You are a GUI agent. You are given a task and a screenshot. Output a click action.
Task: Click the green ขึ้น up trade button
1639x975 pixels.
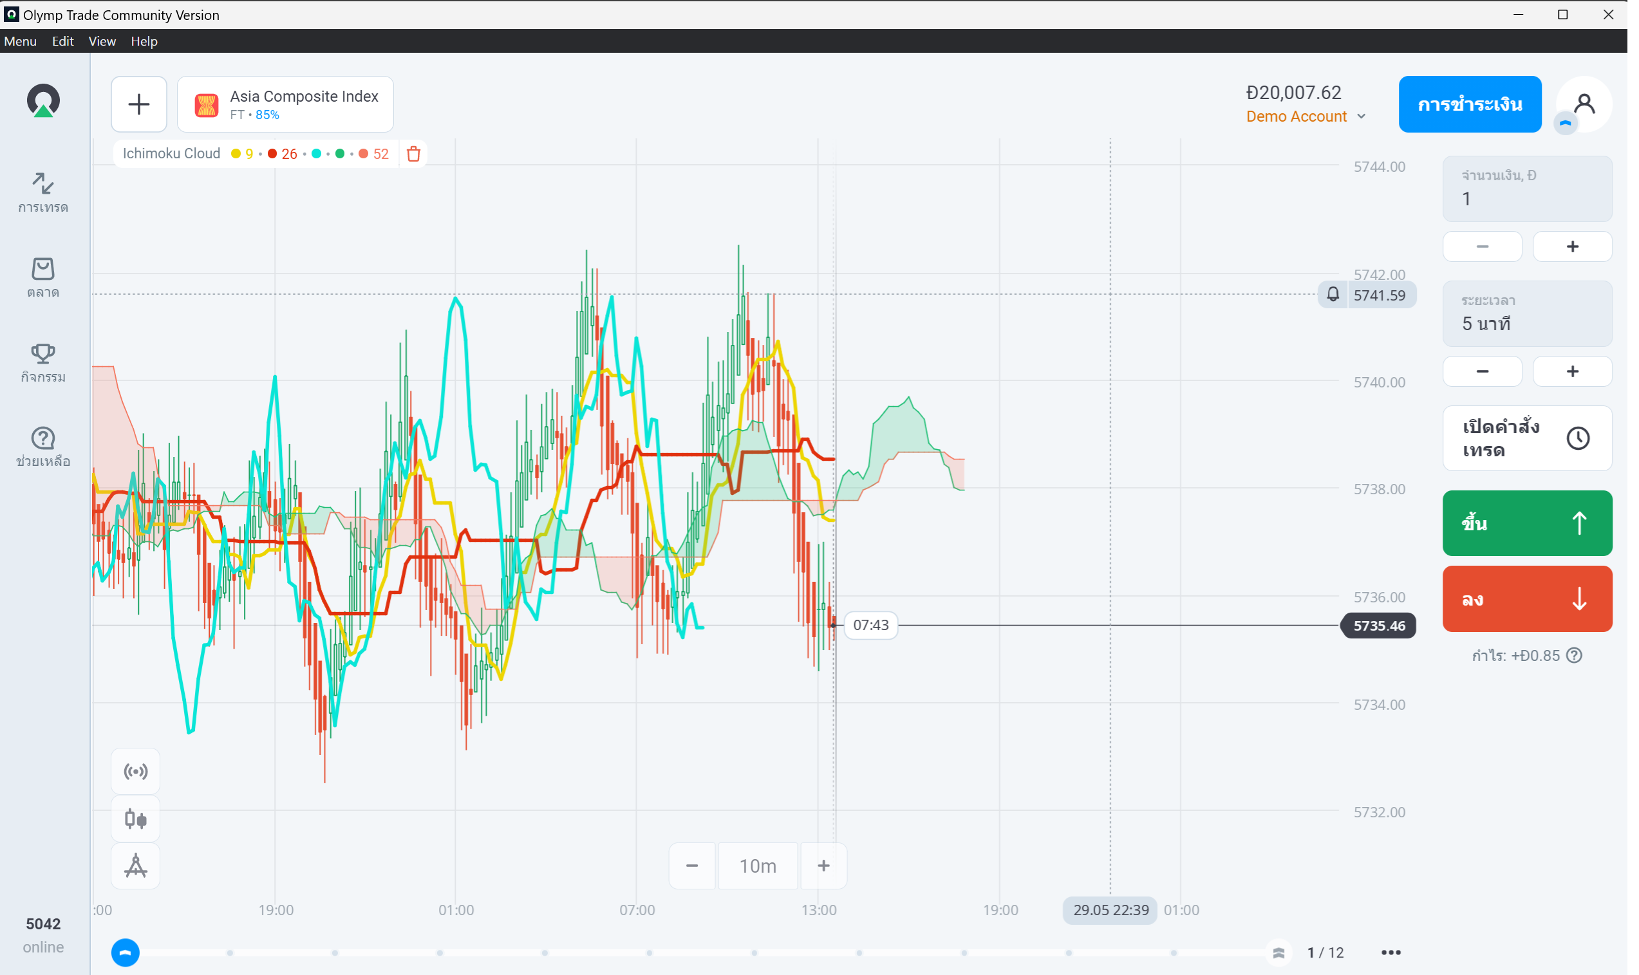coord(1526,523)
